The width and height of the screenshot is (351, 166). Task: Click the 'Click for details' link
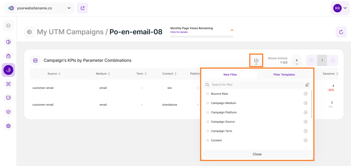coord(179,32)
